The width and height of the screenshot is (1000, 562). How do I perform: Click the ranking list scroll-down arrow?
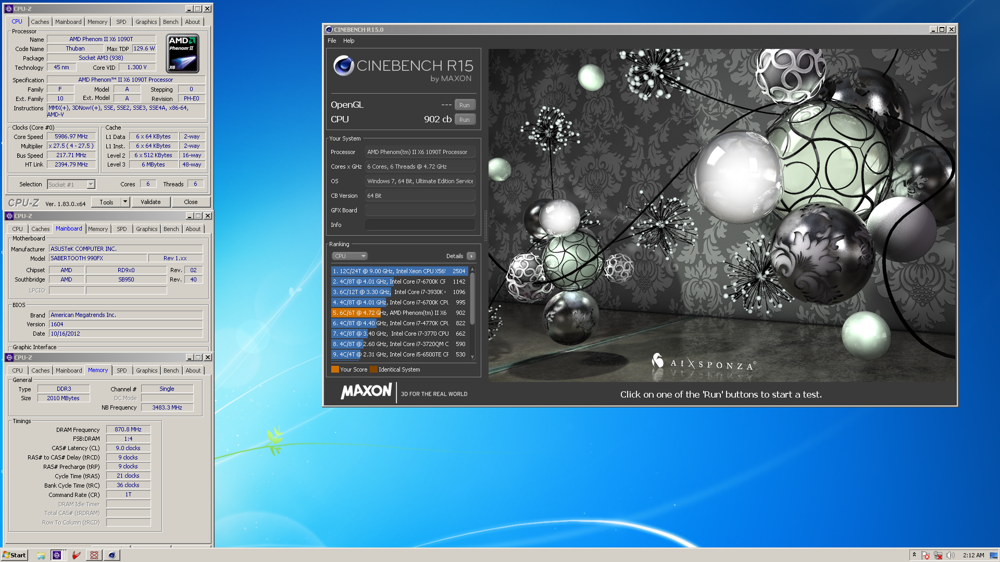pyautogui.click(x=472, y=356)
